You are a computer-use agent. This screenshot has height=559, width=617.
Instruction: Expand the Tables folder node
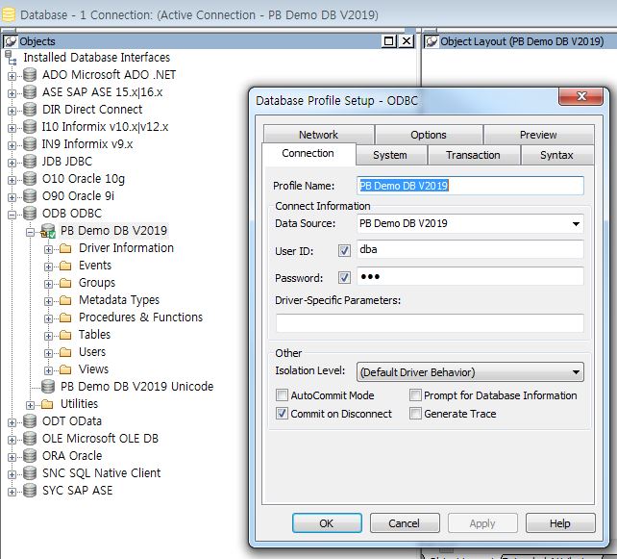[x=48, y=336]
